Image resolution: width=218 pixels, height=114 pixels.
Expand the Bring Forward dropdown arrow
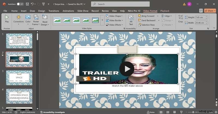point(158,16)
